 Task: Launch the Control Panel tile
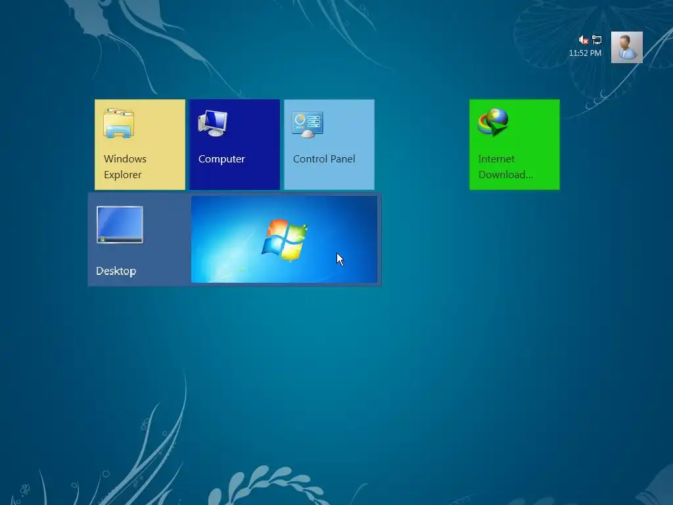pos(329,144)
